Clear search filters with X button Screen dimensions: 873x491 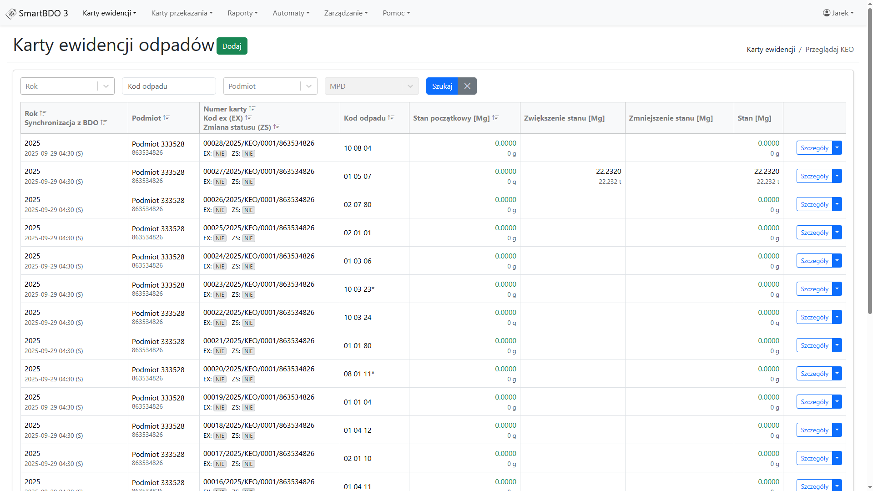pos(467,86)
